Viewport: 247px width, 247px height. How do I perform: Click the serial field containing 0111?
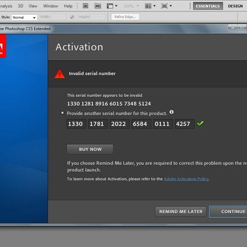(163, 124)
